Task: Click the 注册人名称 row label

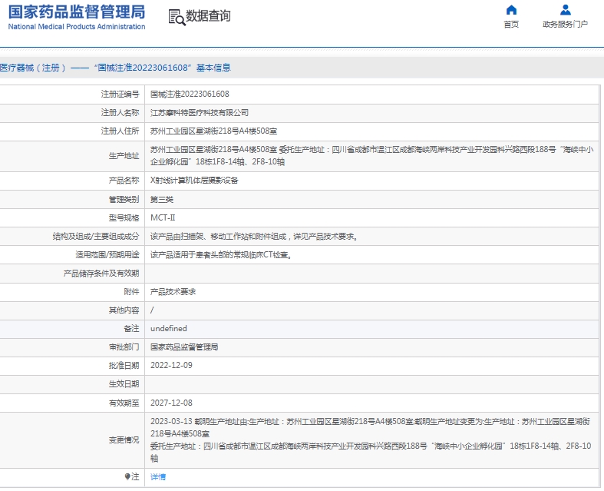Action: (x=120, y=113)
